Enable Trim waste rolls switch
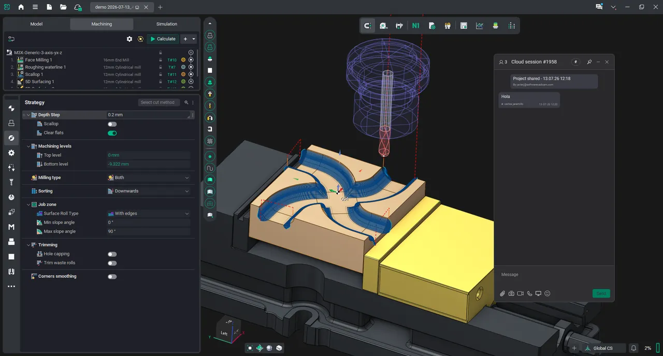663x356 pixels. 112,263
